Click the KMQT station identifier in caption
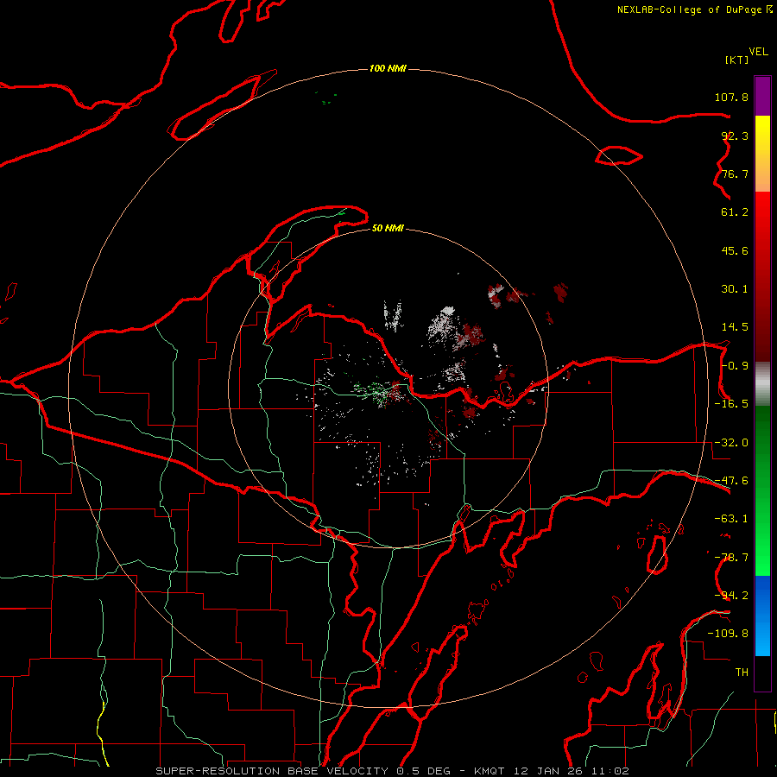The width and height of the screenshot is (777, 777). coord(490,771)
